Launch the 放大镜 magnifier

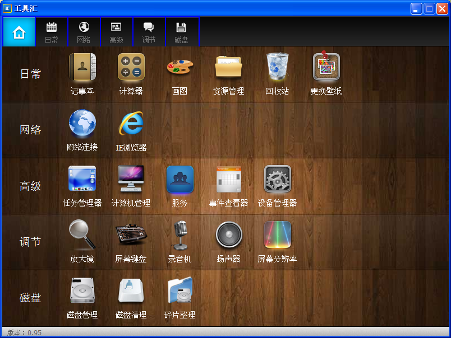[x=82, y=234]
